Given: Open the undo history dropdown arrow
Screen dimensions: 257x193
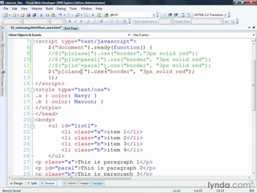Looking at the screenshot, I should pos(64,15).
